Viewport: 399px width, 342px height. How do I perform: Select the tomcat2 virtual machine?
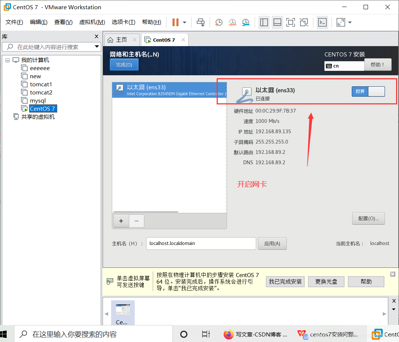point(41,93)
